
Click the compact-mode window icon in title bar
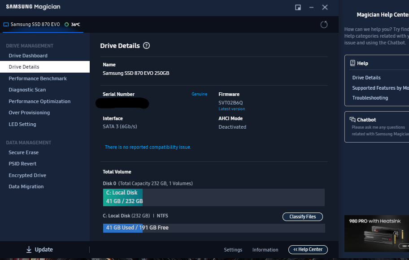click(298, 7)
